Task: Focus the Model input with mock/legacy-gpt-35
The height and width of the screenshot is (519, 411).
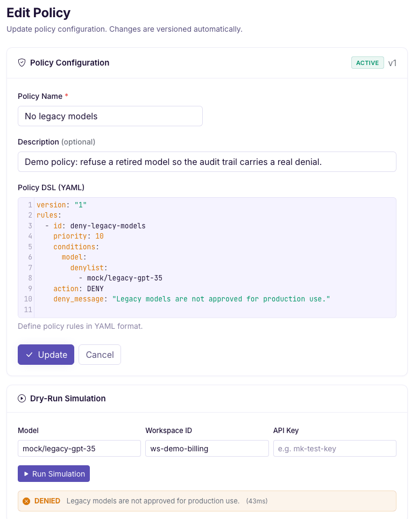Action: point(79,449)
